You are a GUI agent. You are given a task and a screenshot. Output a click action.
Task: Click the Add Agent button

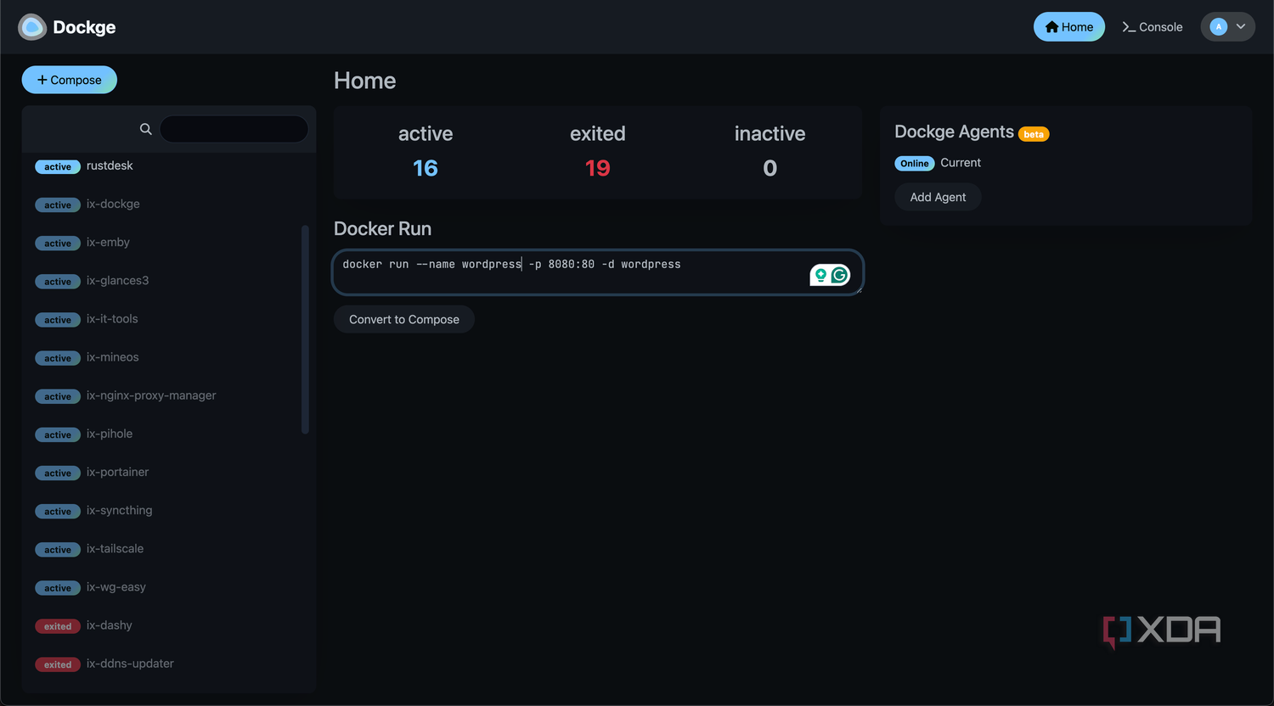click(938, 197)
